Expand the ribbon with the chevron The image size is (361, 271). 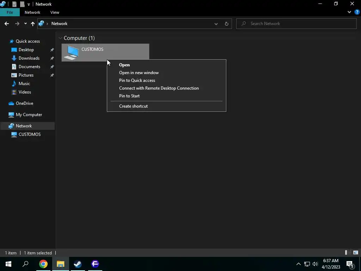(349, 12)
